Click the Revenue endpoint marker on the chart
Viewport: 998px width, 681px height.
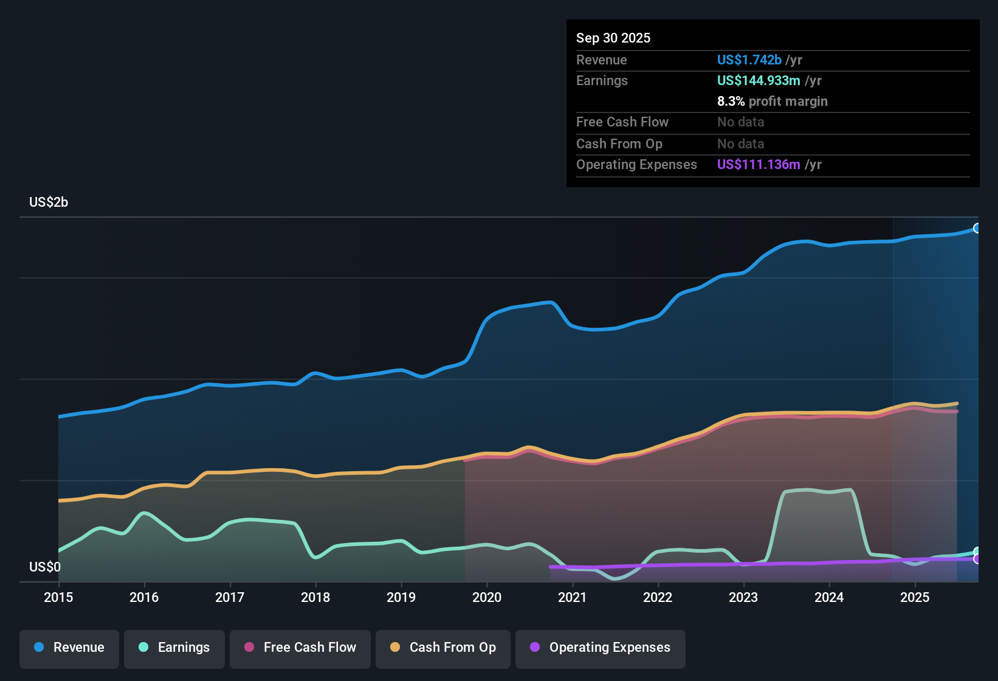coord(977,227)
